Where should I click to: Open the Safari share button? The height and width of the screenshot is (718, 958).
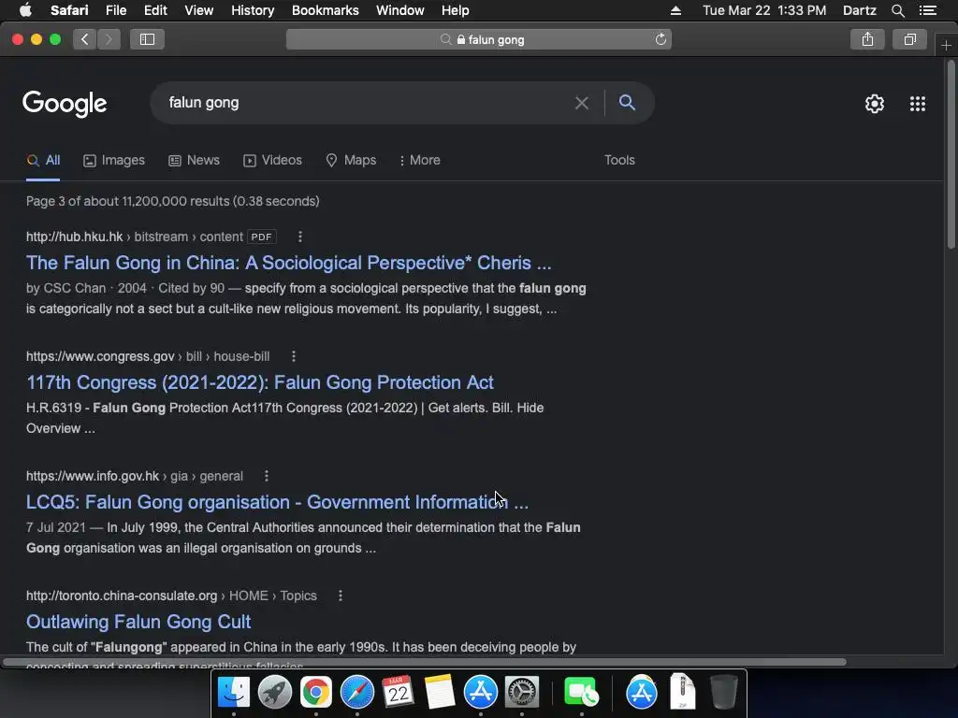tap(867, 39)
